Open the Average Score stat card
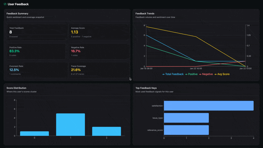The height and width of the screenshot is (148, 263). click(98, 32)
